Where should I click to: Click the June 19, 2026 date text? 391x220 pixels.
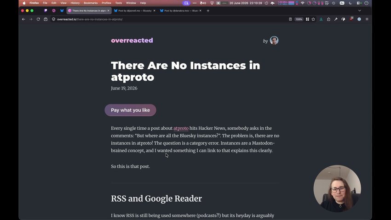click(124, 88)
